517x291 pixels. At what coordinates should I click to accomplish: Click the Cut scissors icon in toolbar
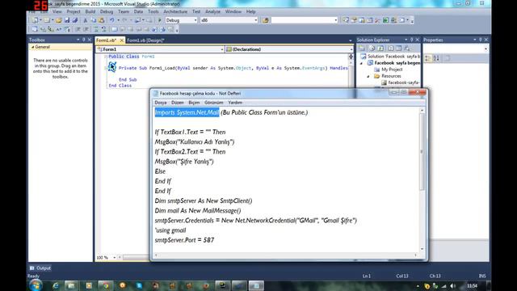point(86,20)
